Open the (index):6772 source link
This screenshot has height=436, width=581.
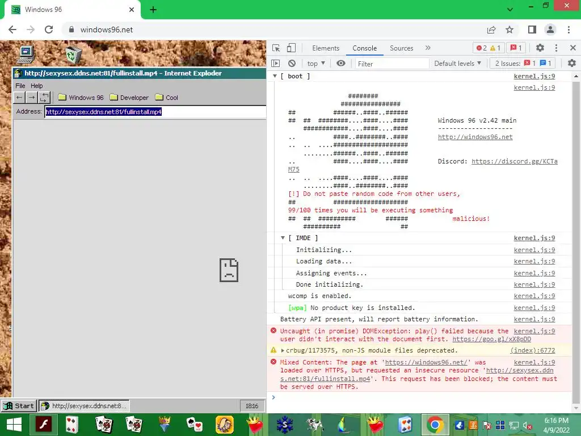[532, 350]
